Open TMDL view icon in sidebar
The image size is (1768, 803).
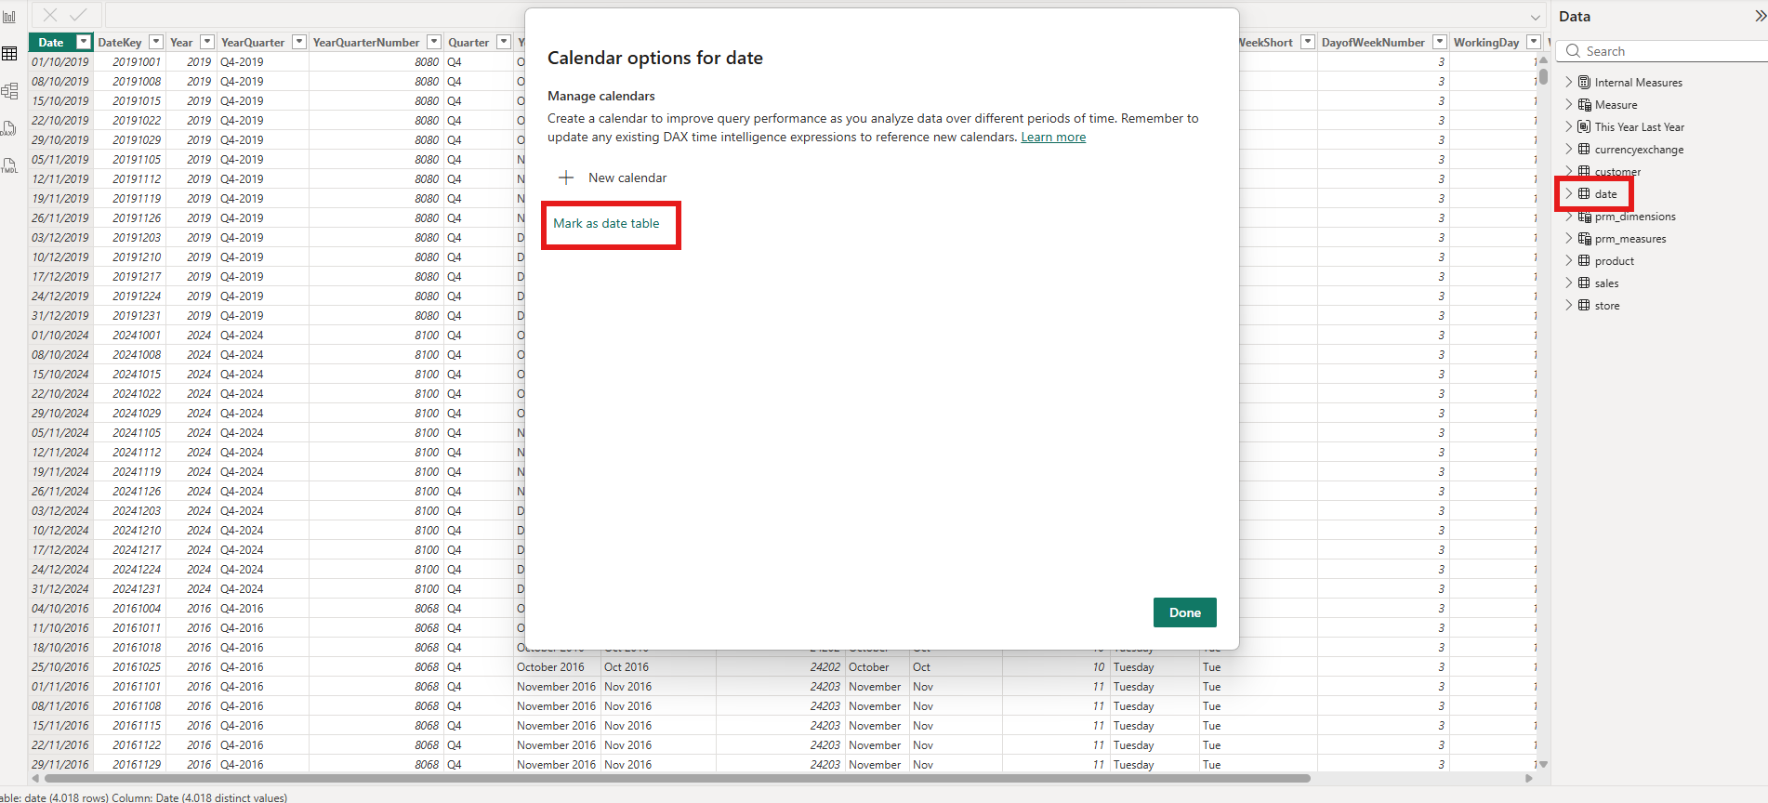[x=9, y=165]
